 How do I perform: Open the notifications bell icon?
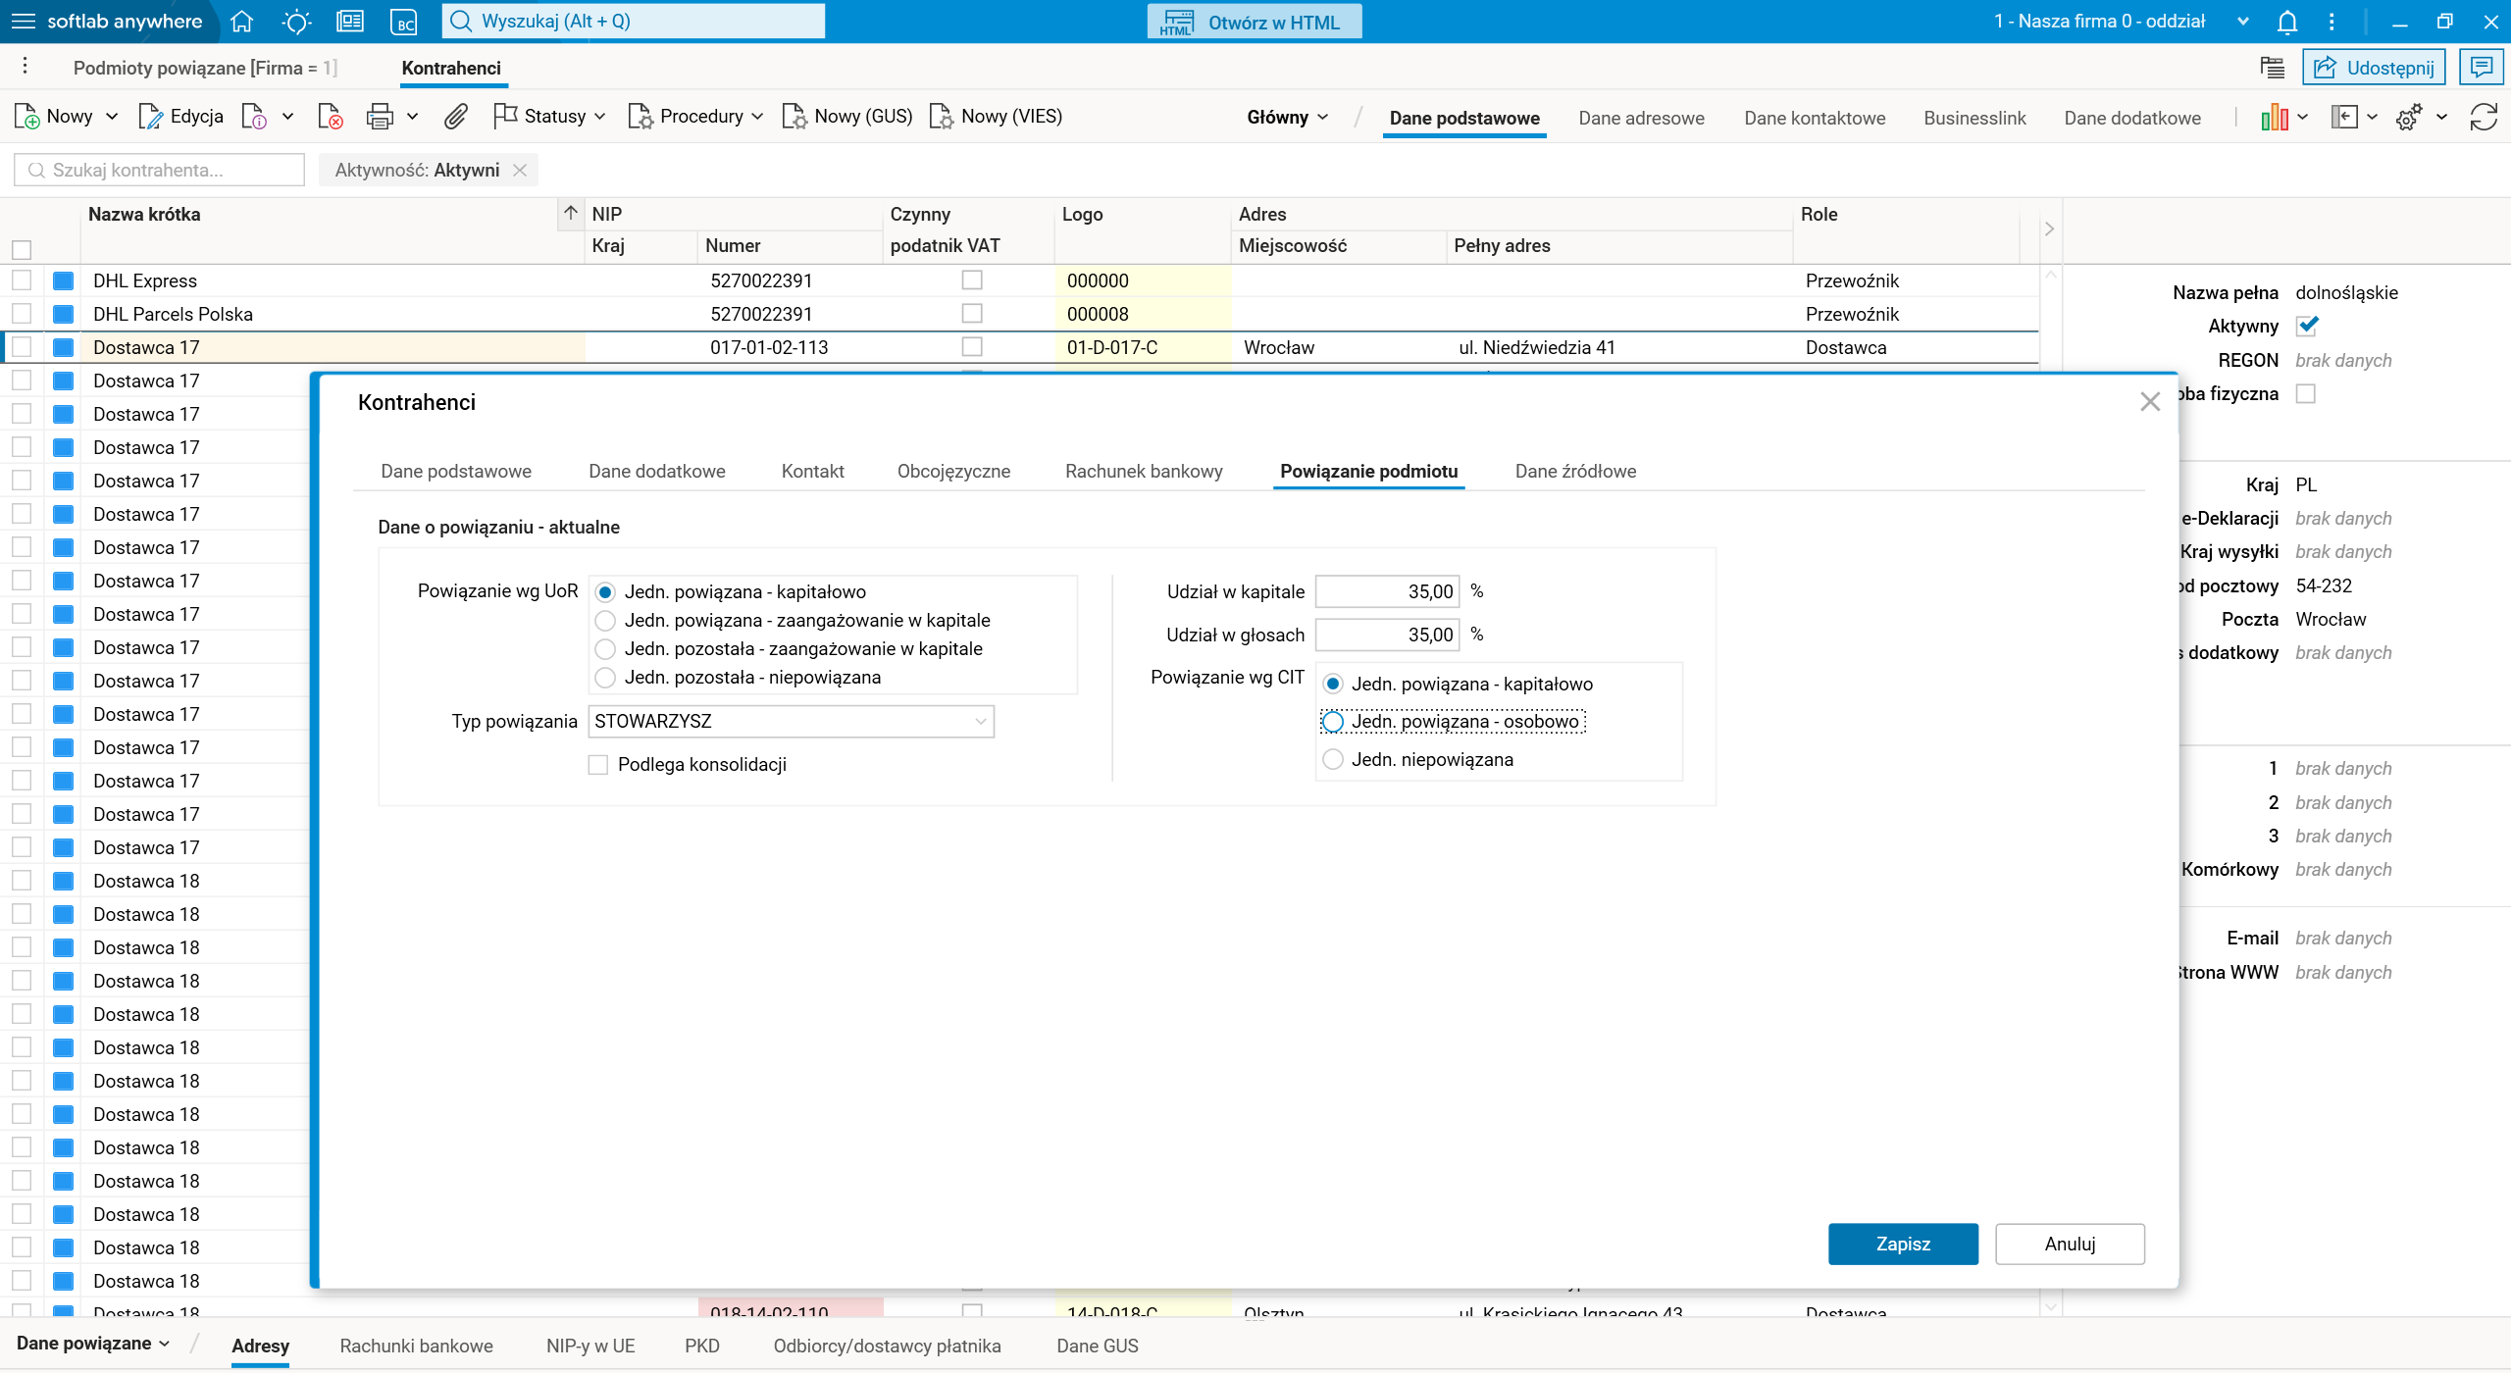tap(2287, 22)
